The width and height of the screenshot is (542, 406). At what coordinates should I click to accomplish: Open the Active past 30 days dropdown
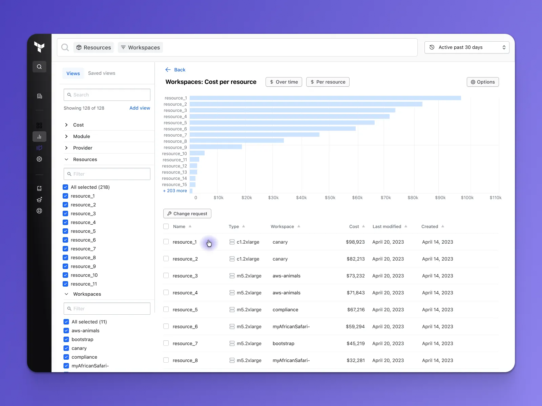(x=466, y=47)
